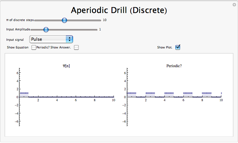Click far right end of discrete steps track
This screenshot has width=238, height=143.
100,20
